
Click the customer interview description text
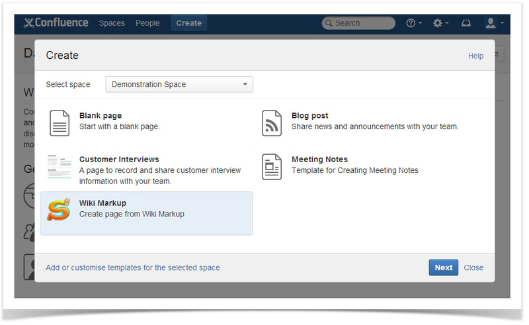(x=160, y=175)
